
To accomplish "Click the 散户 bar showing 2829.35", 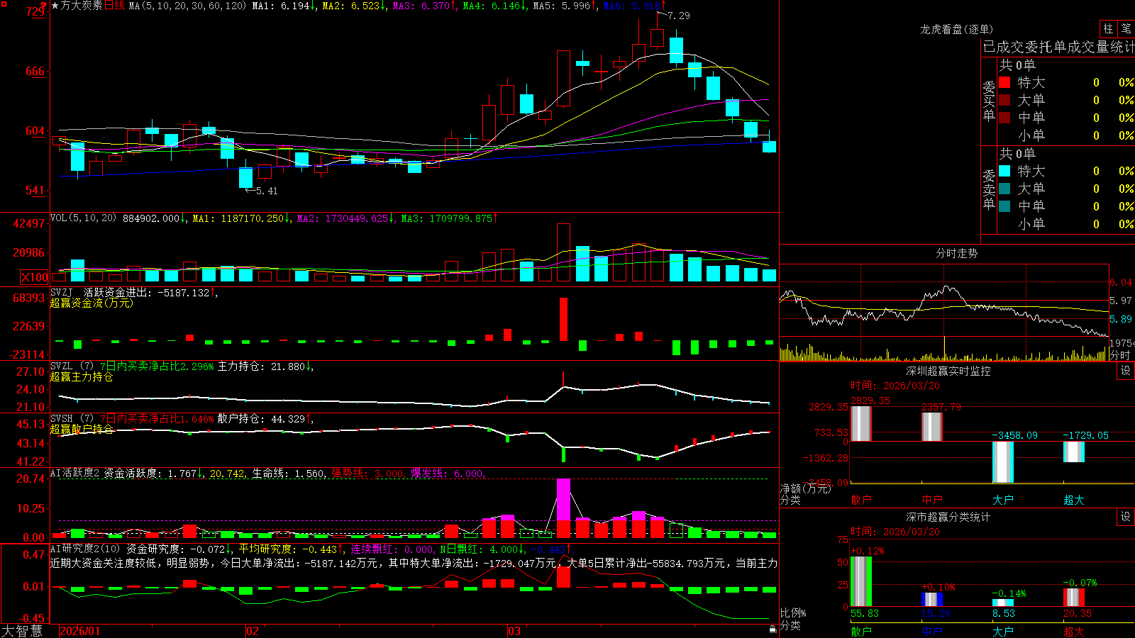I will (861, 423).
